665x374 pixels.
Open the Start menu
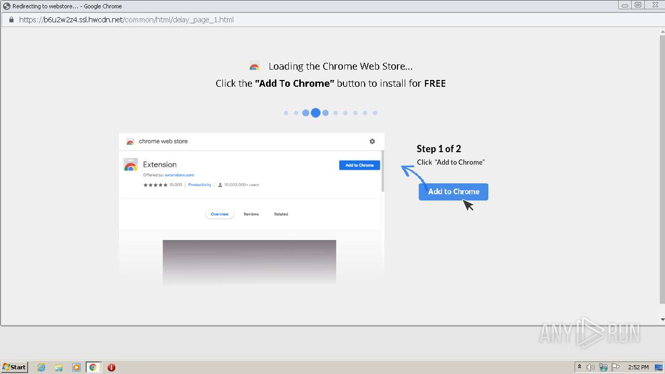coord(15,367)
